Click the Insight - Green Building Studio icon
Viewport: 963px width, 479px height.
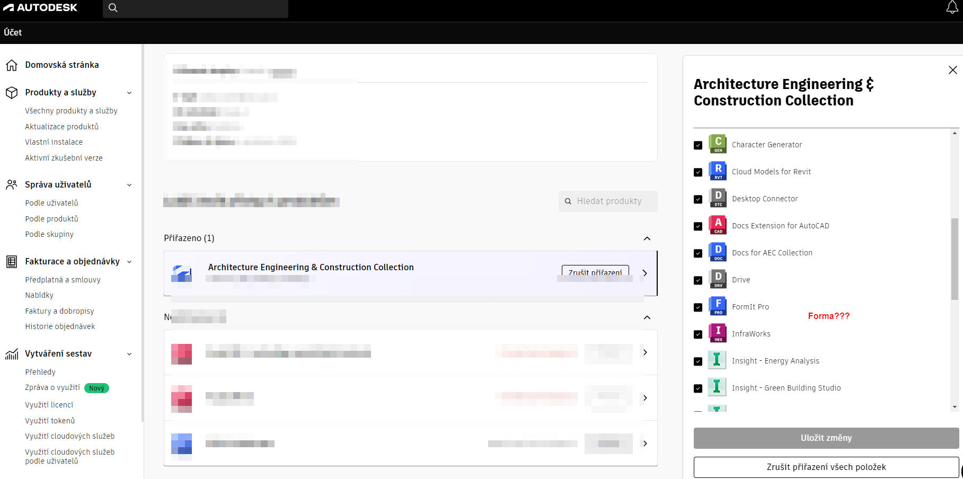click(x=718, y=387)
